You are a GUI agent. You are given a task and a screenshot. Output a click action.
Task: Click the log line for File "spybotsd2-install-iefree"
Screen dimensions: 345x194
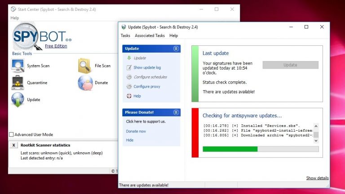pos(258,130)
